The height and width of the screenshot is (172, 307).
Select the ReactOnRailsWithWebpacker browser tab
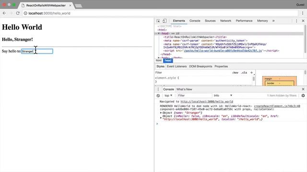[46, 5]
